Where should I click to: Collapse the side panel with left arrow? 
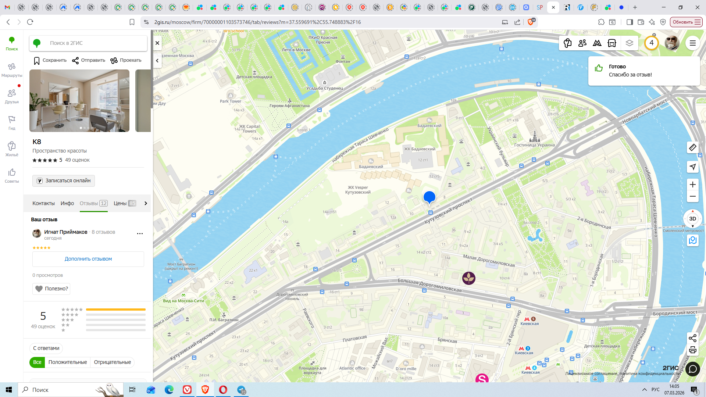click(157, 61)
